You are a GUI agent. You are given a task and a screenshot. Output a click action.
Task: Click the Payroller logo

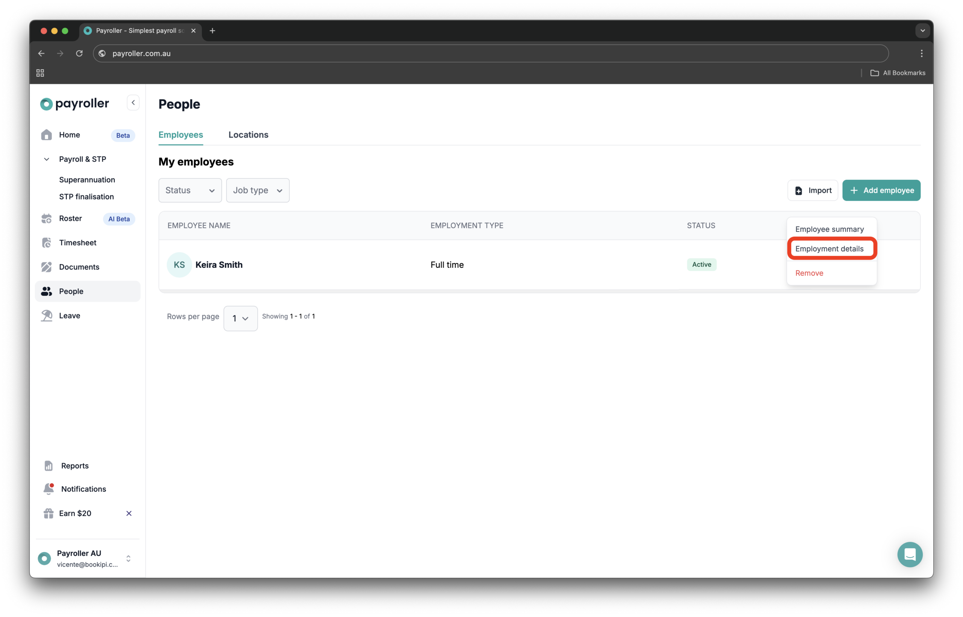74,103
